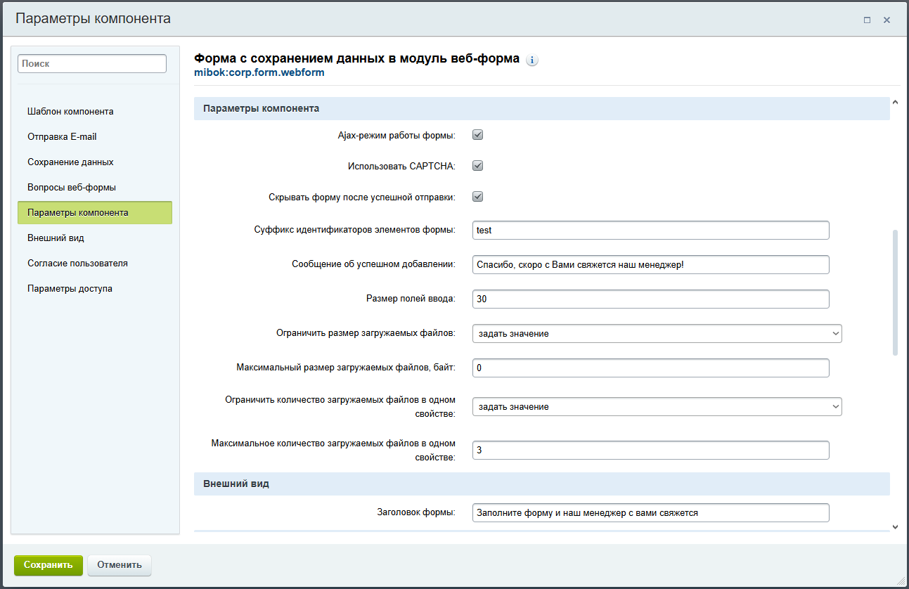Click Размер полей ввода field
The height and width of the screenshot is (589, 909).
(650, 299)
